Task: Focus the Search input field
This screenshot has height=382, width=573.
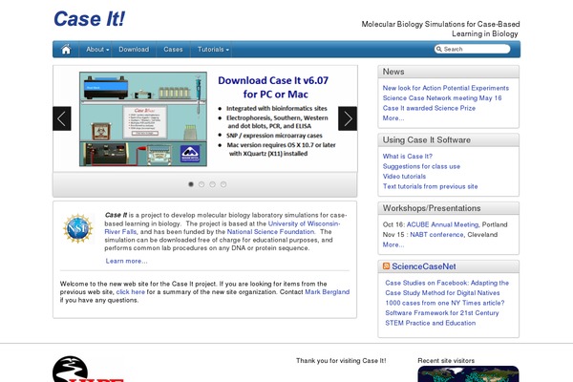Action: pos(473,49)
